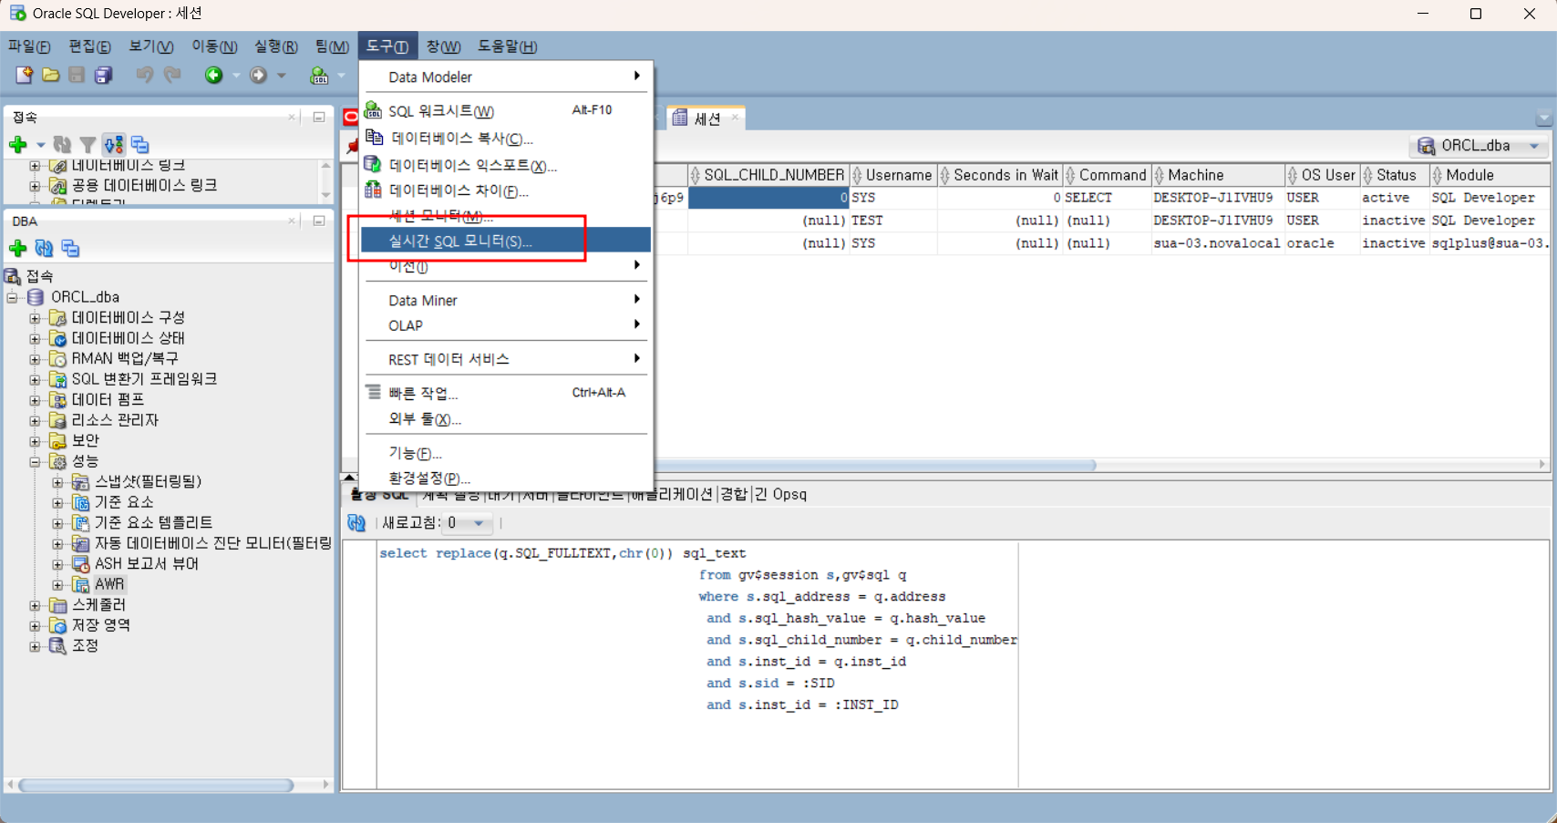Open Data Modeler submenu
Viewport: 1557px width, 823px height.
click(x=506, y=77)
